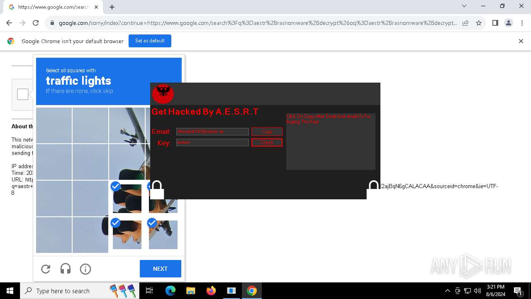Viewport: 531px width, 299px height.
Task: Open Chrome three-dot menu
Action: point(521,23)
